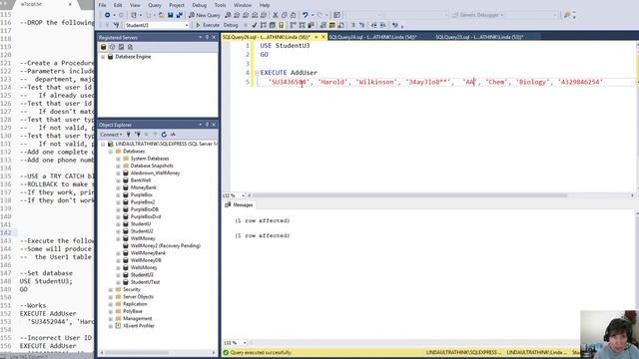Expand the Database Engine registered server node

(103, 57)
